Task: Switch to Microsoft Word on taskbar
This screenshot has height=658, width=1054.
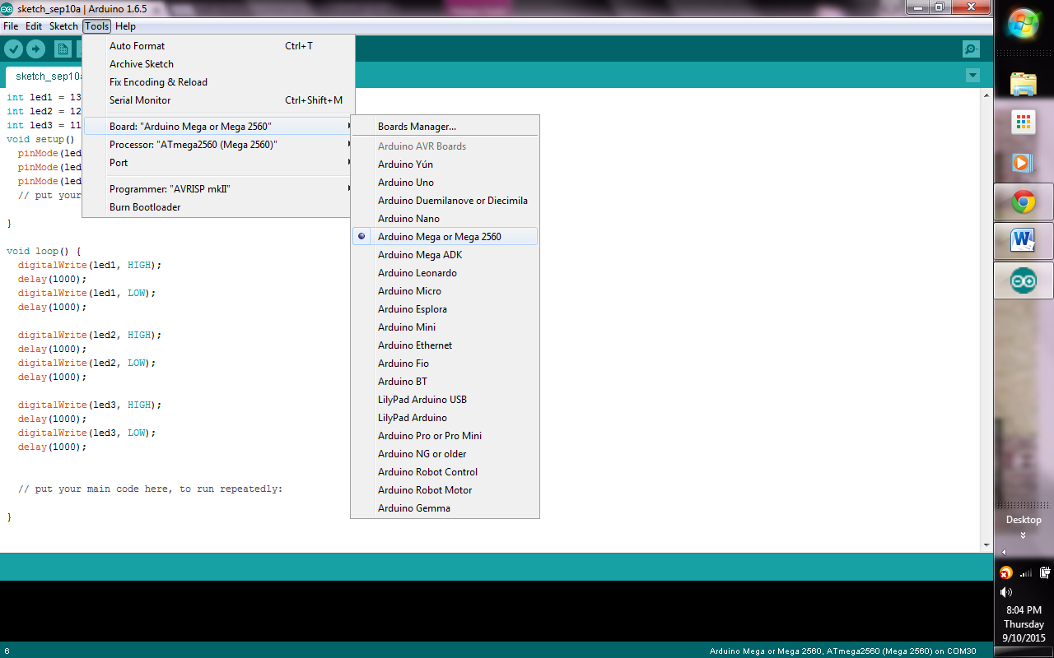Action: [x=1024, y=241]
